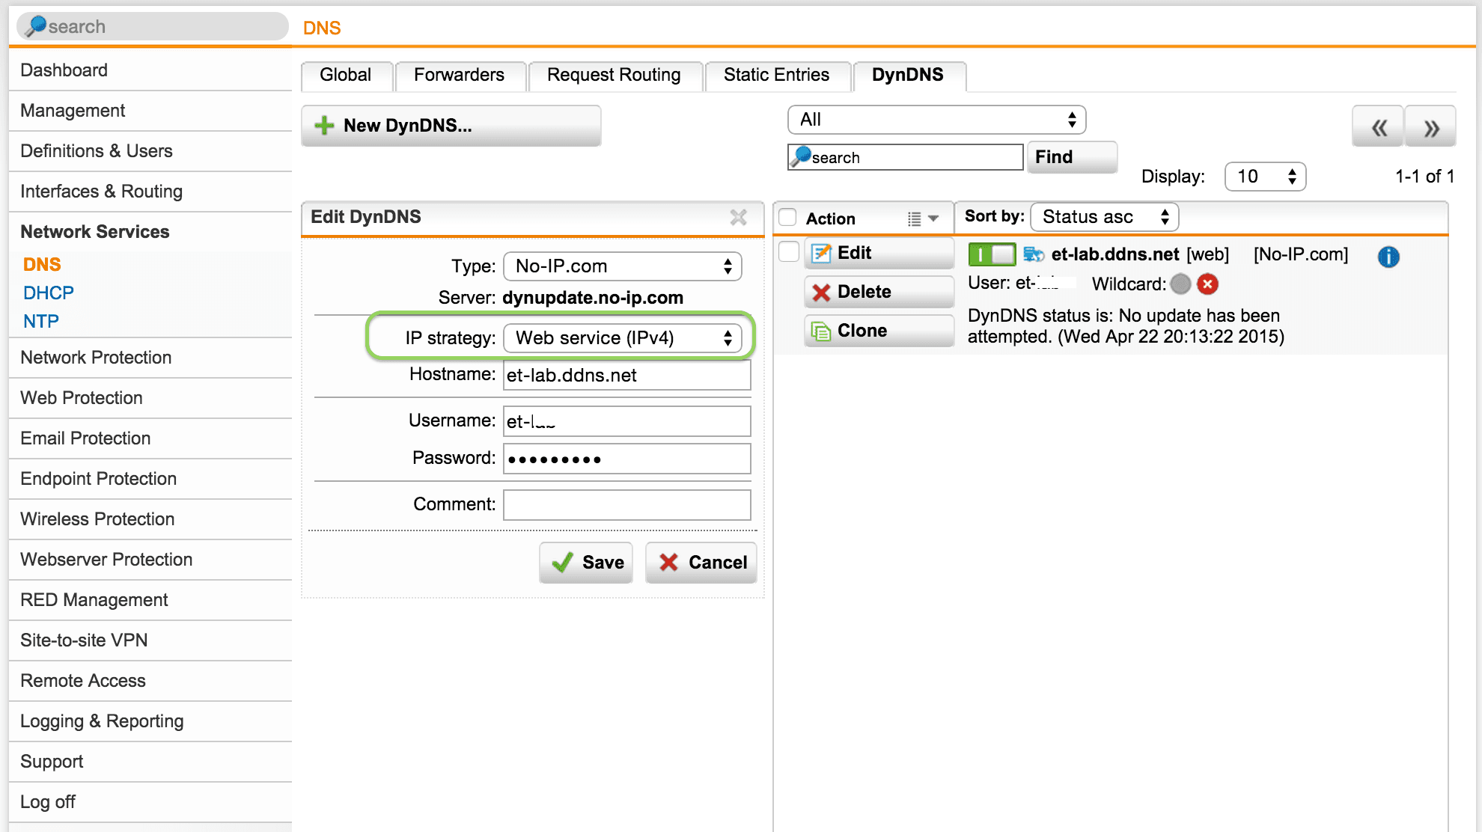Click the dynupdate.no-ip.com server text

[x=593, y=298]
